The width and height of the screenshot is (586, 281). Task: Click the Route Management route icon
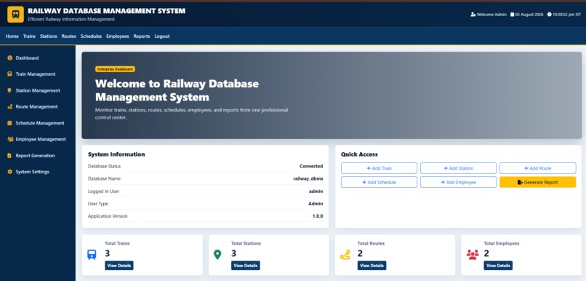[x=9, y=106]
